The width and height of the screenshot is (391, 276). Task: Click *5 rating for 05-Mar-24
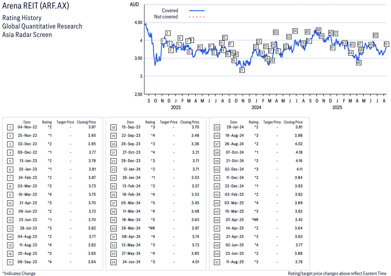click(153, 203)
